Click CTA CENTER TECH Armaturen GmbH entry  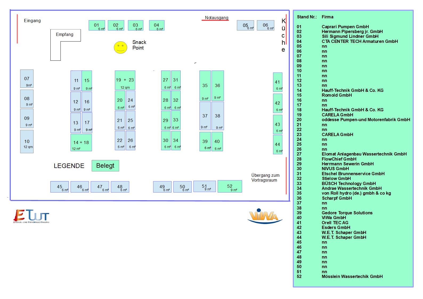[360, 41]
